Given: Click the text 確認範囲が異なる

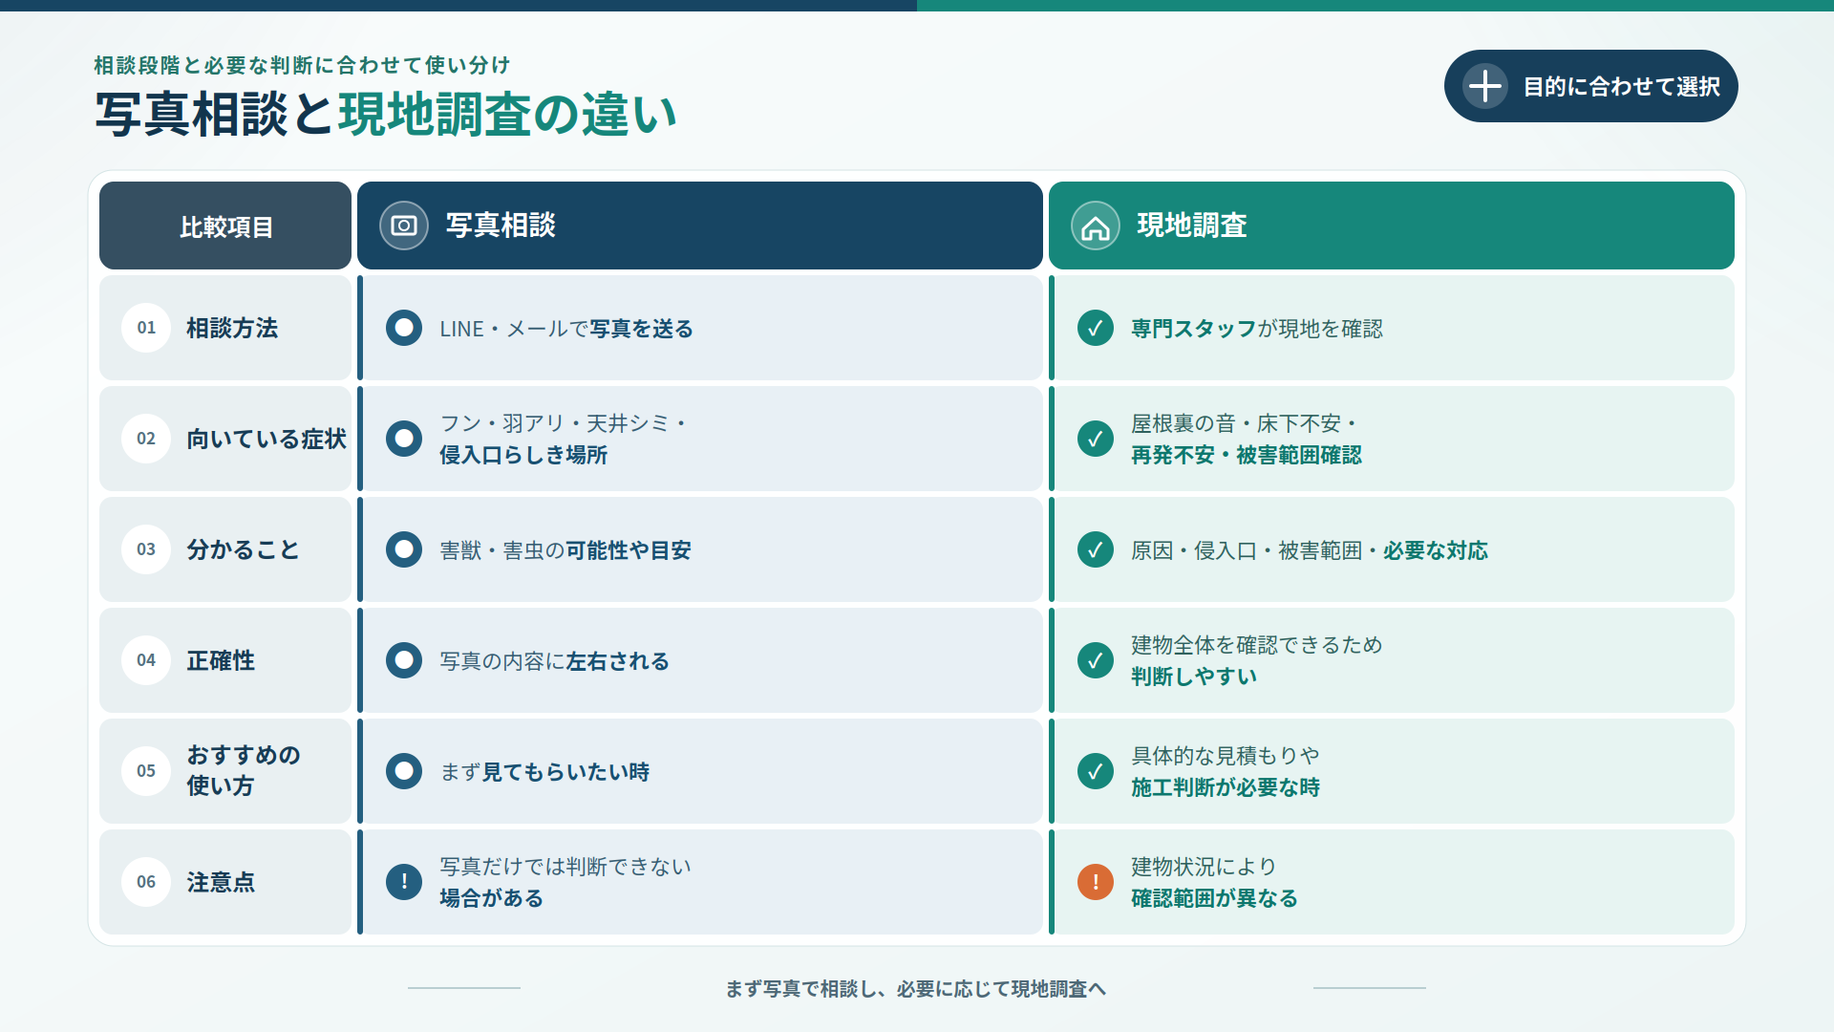Looking at the screenshot, I should (x=1215, y=898).
